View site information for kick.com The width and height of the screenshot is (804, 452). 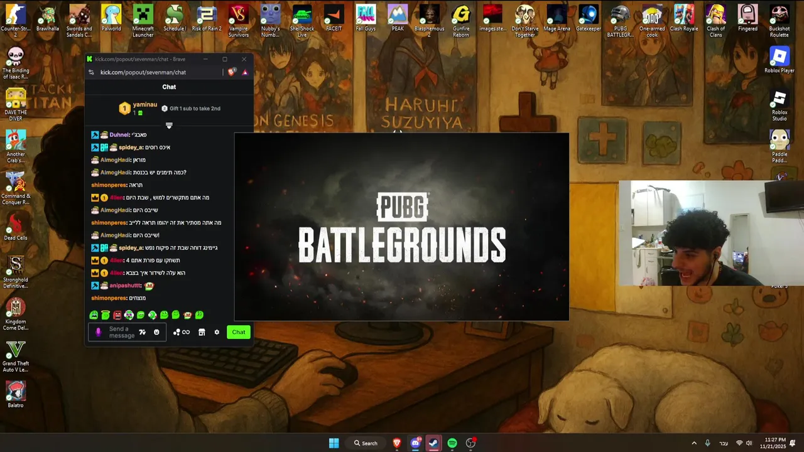click(91, 72)
